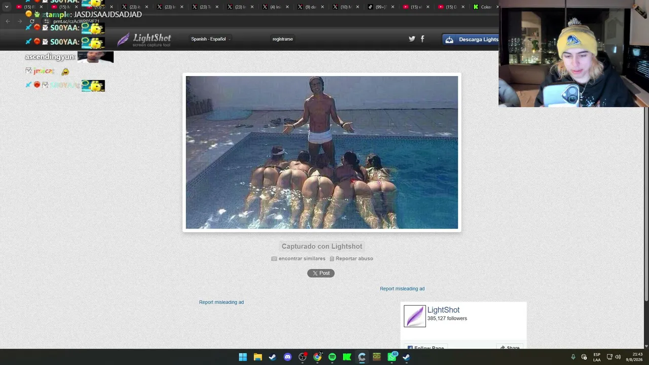Open File Explorer from the taskbar

(258, 357)
